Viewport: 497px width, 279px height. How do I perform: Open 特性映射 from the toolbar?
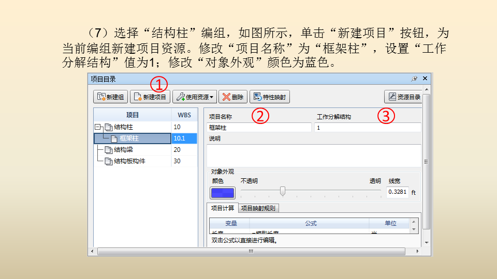[x=270, y=97]
